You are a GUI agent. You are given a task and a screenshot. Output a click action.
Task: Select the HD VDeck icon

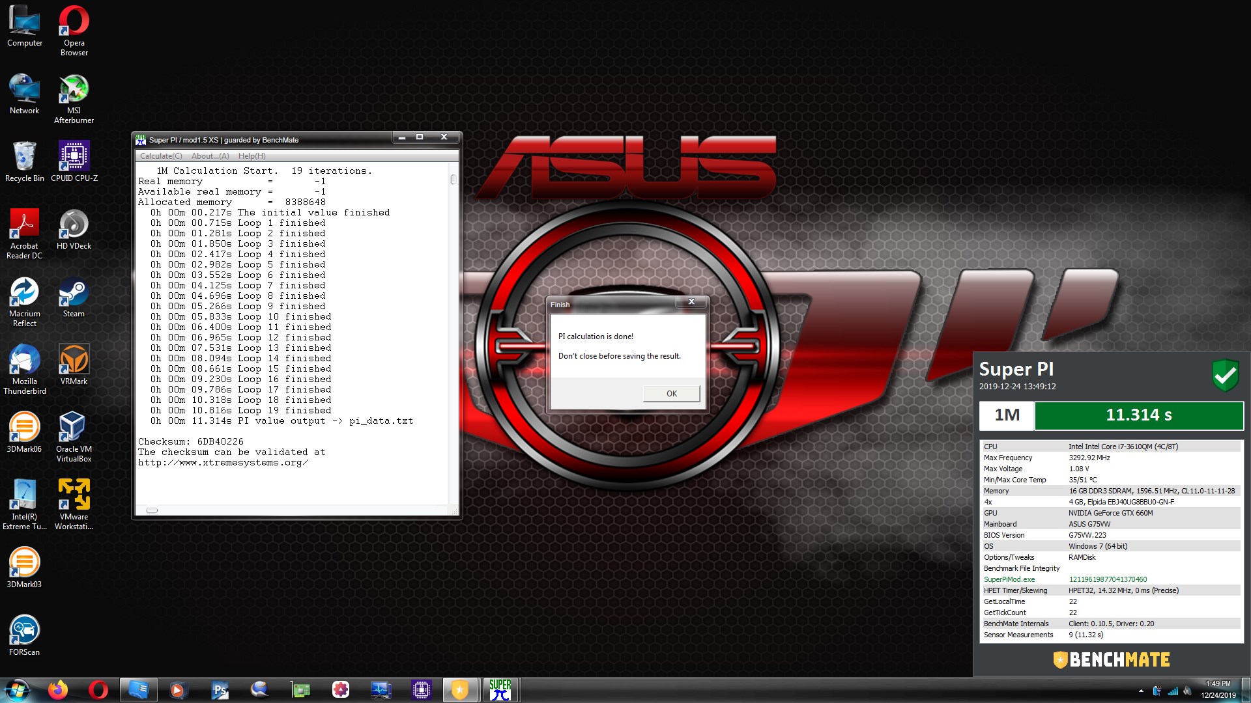pos(74,229)
